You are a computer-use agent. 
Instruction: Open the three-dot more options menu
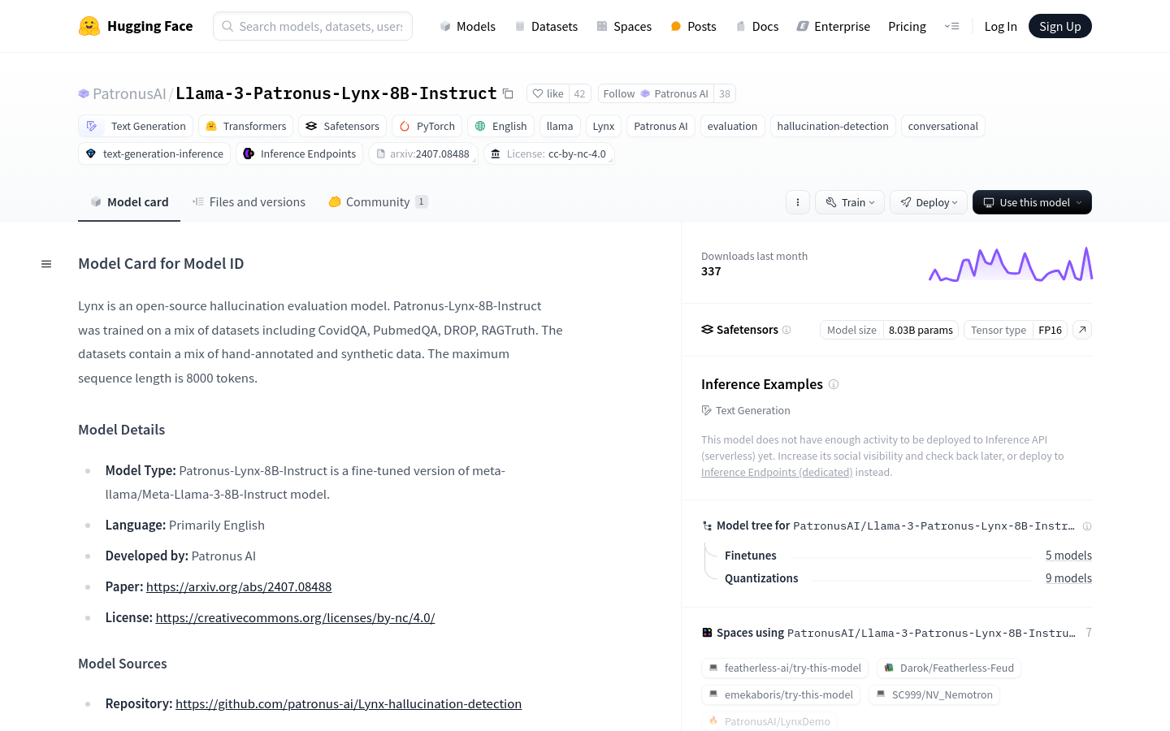pos(798,202)
